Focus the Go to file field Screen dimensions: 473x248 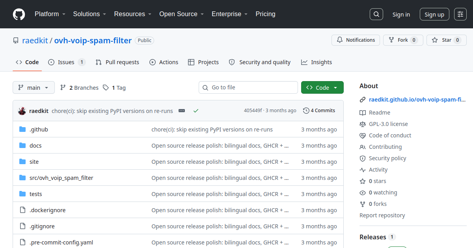248,87
